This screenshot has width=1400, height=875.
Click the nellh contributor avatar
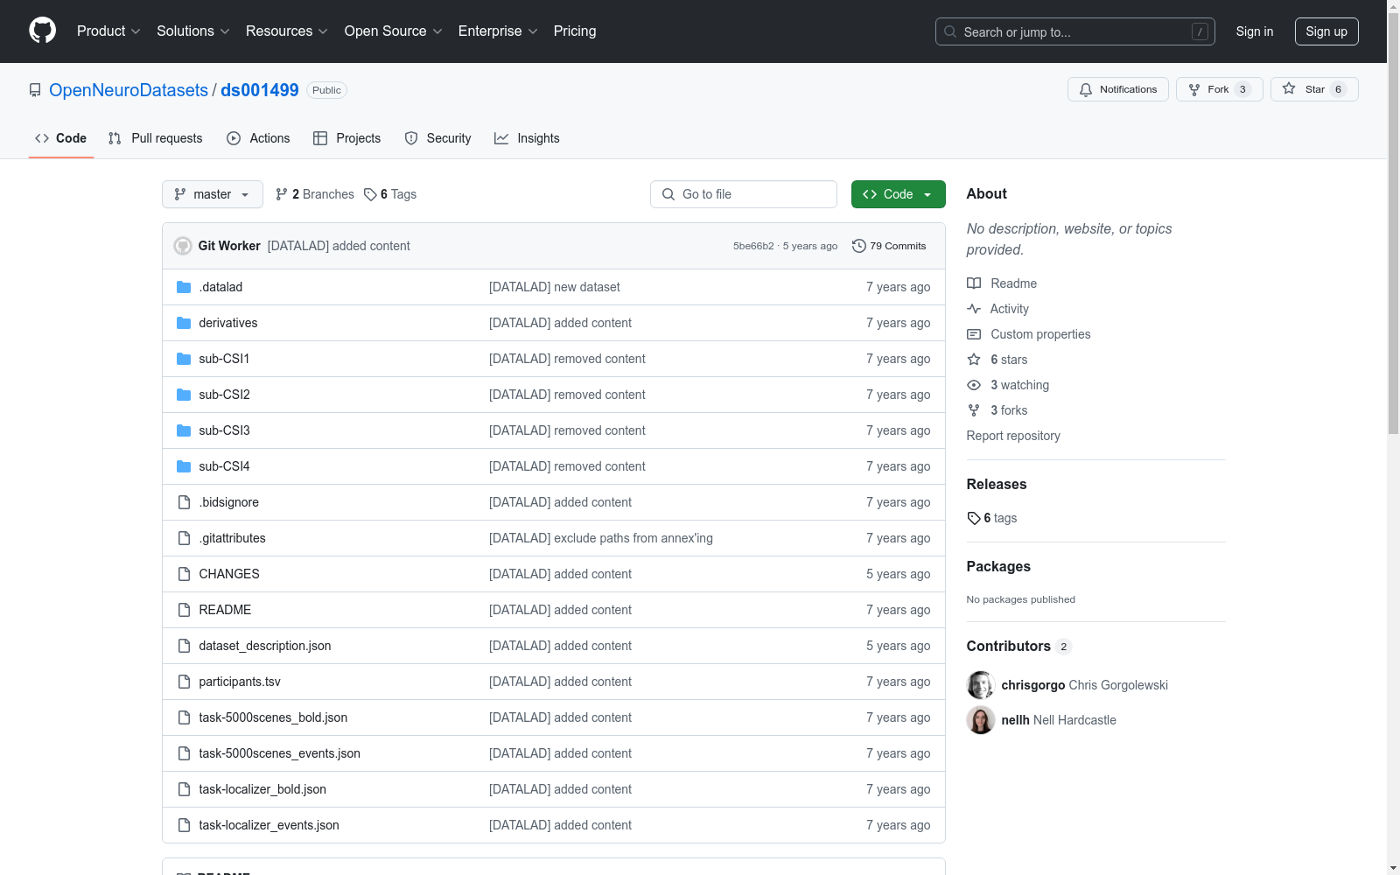coord(981,720)
